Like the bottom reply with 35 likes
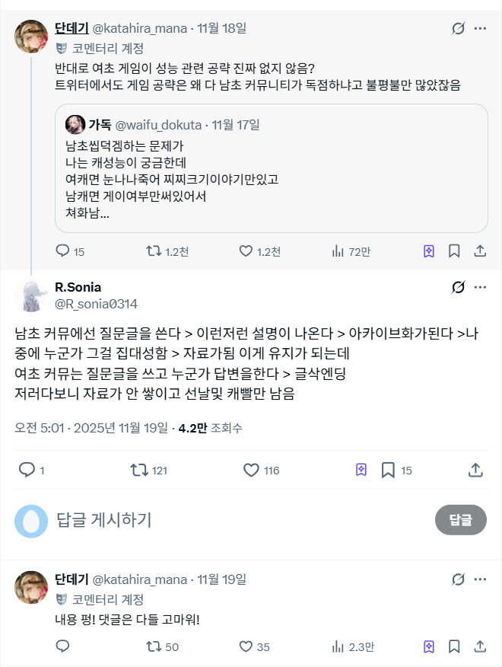 [x=246, y=646]
